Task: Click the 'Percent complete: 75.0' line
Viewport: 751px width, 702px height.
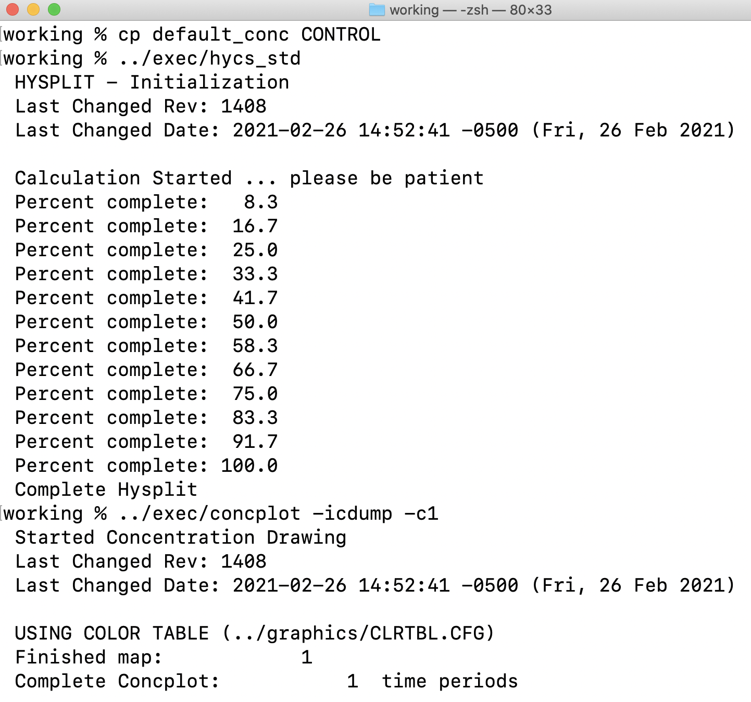Action: [x=146, y=394]
